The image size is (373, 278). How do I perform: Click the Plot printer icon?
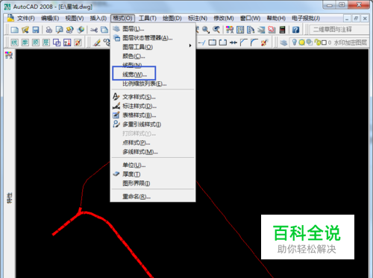click(x=49, y=30)
